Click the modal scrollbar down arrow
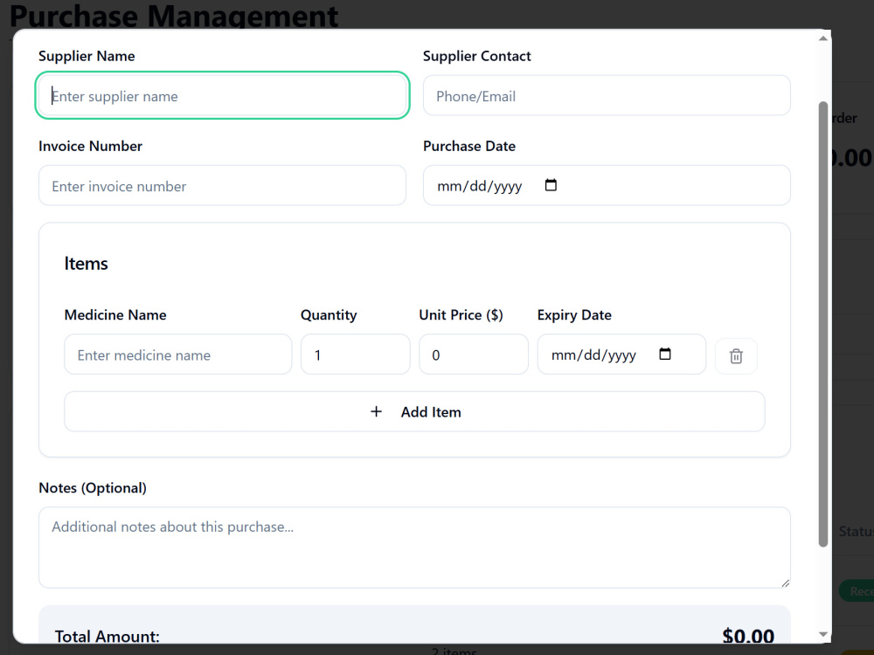 tap(823, 634)
